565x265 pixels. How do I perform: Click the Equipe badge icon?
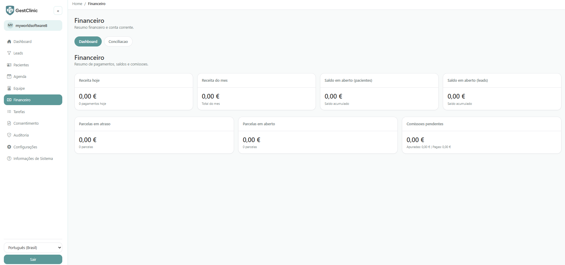pyautogui.click(x=9, y=89)
